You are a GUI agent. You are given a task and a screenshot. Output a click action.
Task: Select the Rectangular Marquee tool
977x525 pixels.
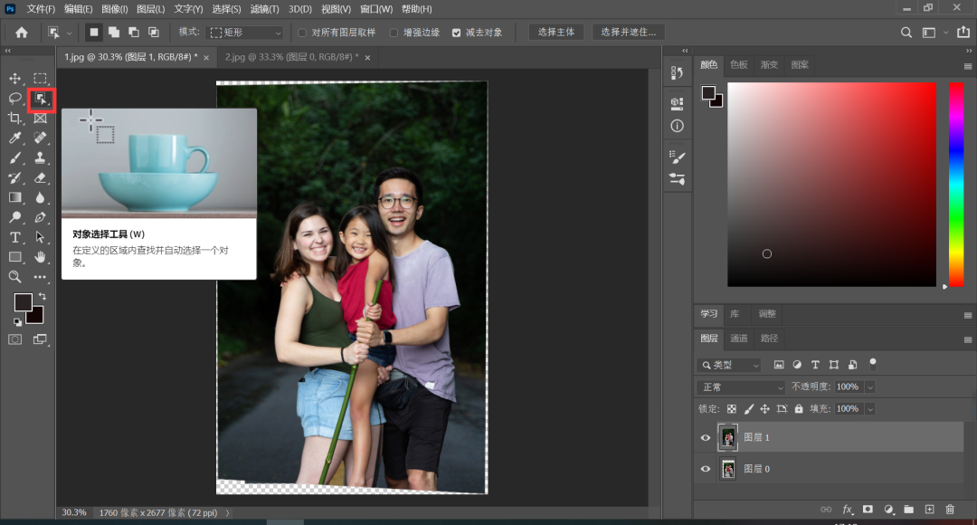[40, 79]
